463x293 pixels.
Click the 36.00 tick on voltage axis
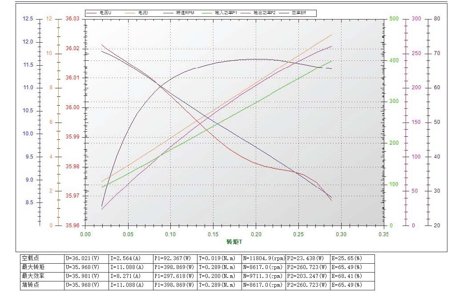[x=72, y=107]
